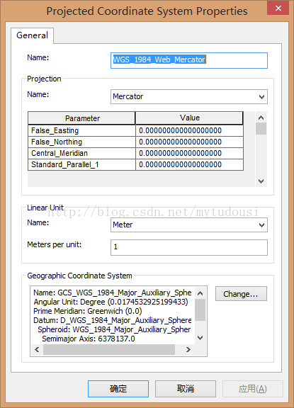Click the 'Prime Meridian: Greenwich (0.0)' line

tap(88, 311)
